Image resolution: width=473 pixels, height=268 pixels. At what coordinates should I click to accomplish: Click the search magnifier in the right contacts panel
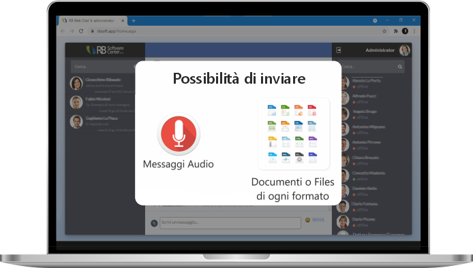(x=399, y=67)
